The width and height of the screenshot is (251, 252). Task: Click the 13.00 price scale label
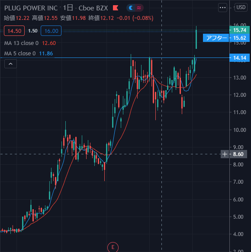(x=240, y=78)
